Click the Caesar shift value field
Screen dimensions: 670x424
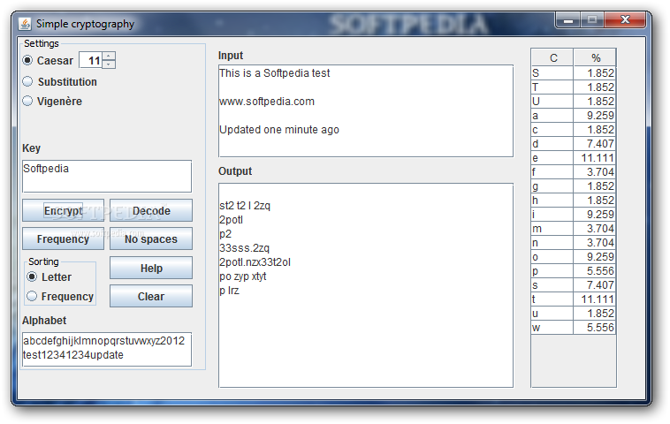click(91, 60)
